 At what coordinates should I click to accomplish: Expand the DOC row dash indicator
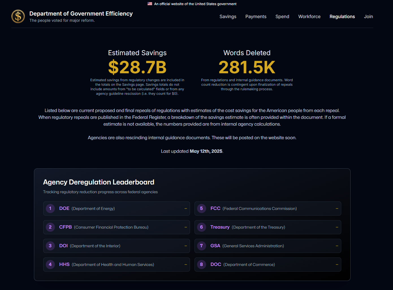(x=337, y=265)
